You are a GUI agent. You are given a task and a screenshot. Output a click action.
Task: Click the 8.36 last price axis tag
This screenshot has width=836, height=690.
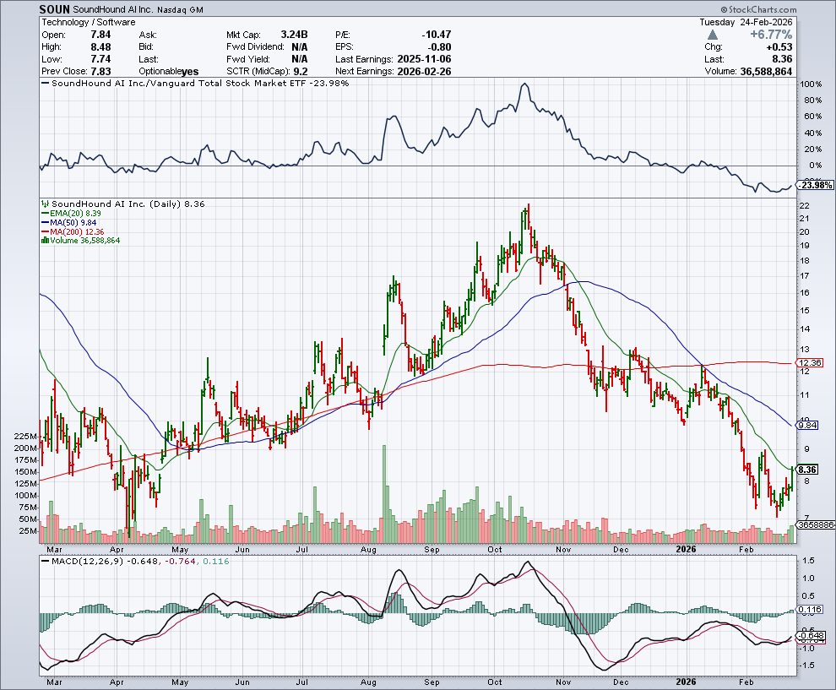pos(807,470)
